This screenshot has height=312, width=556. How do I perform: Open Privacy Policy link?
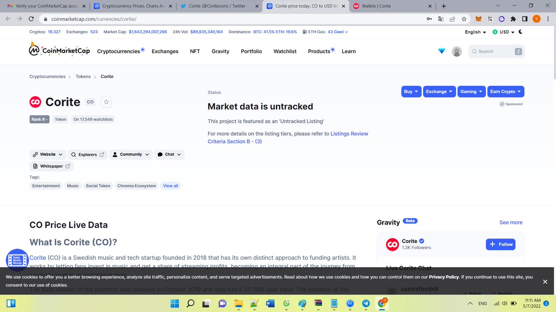[444, 277]
